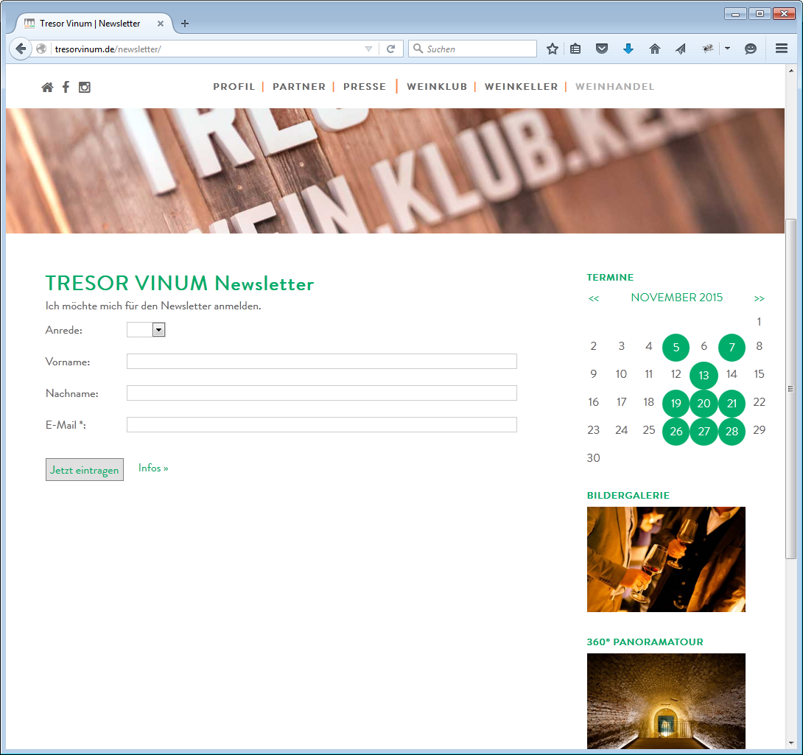Open downloads via blue arrow icon
The image size is (803, 755).
pyautogui.click(x=628, y=49)
